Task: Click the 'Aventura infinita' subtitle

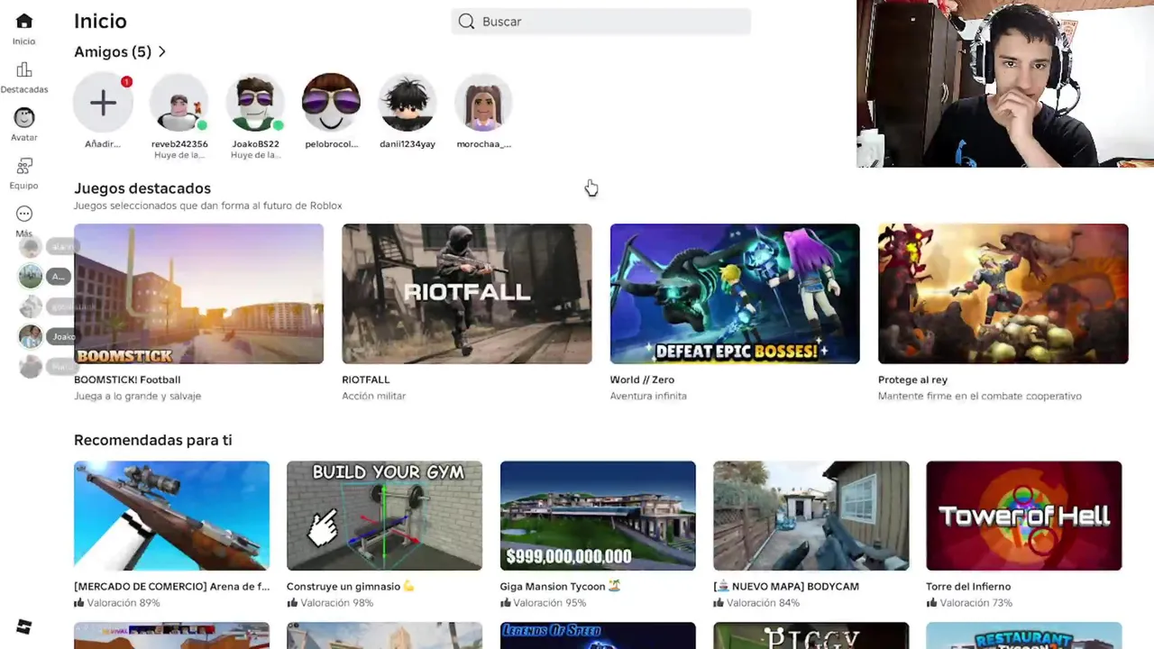Action: pyautogui.click(x=648, y=396)
